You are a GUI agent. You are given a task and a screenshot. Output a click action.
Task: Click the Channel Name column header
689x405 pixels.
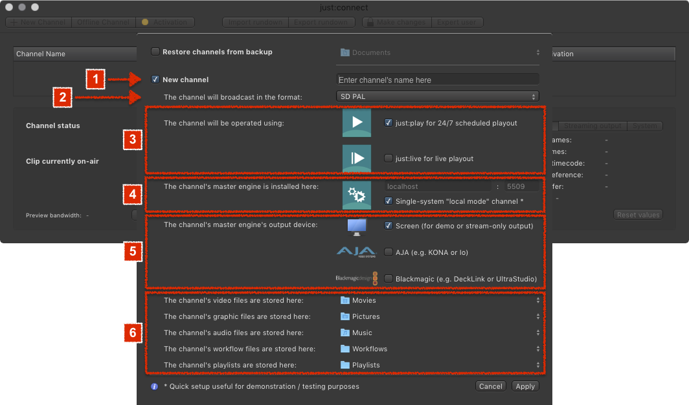coord(75,54)
